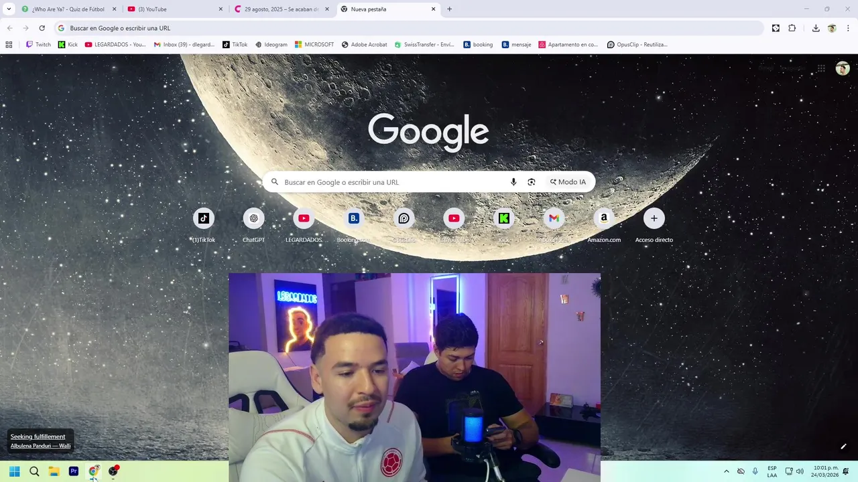This screenshot has height=482, width=858.
Task: Open the Windows Start menu
Action: (x=14, y=471)
